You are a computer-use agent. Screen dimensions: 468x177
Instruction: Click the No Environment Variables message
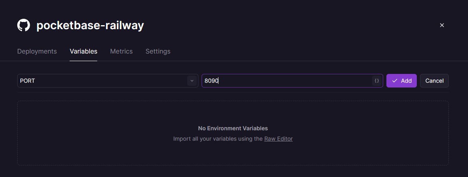233,128
